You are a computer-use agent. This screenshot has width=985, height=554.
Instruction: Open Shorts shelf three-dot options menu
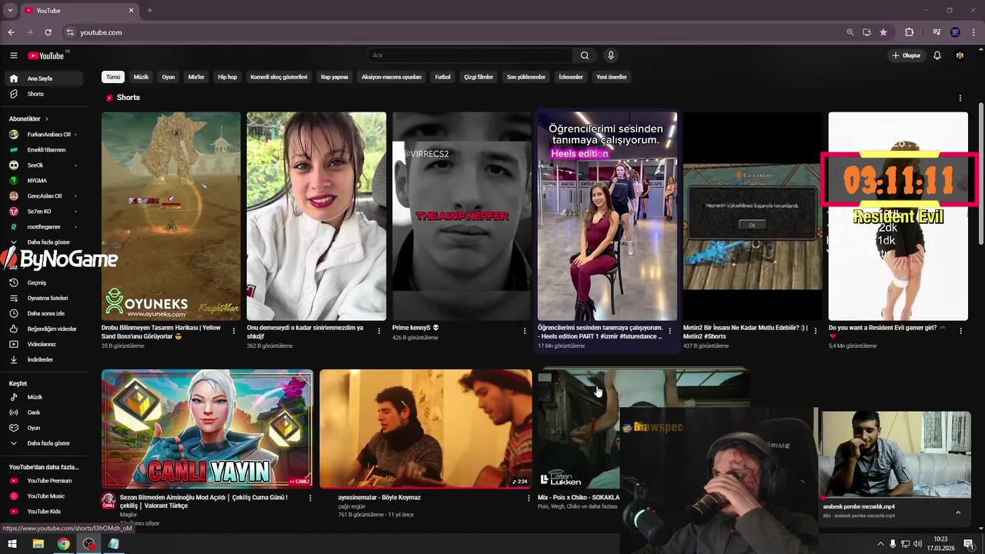960,98
